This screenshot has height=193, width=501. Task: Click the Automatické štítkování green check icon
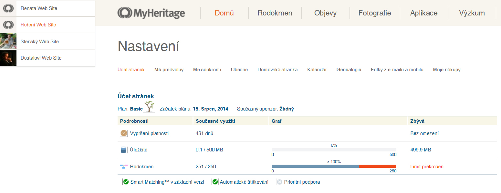tap(215, 182)
